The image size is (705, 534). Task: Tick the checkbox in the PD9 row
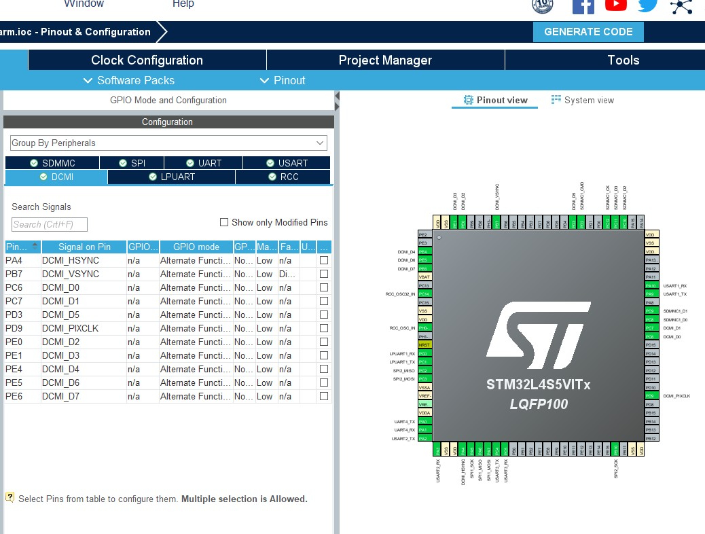coord(324,328)
